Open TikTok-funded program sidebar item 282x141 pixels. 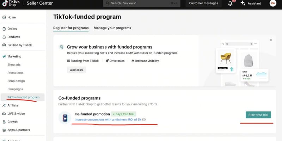coord(23,97)
